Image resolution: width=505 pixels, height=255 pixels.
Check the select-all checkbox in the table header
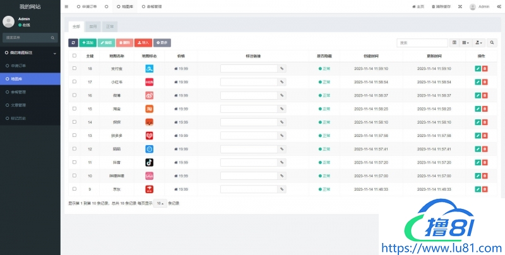(74, 56)
